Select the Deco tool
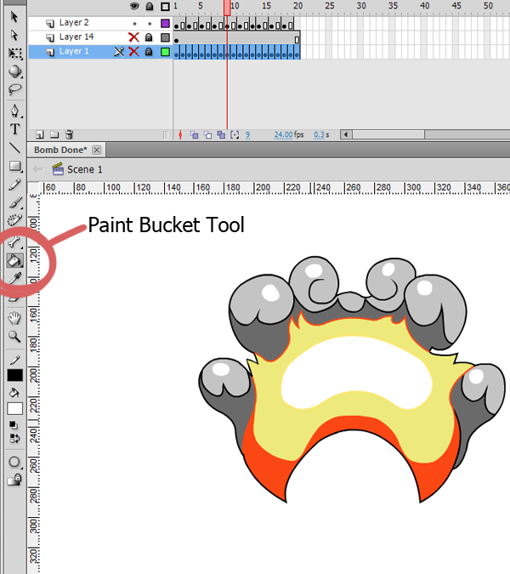Viewport: 510px width, 574px height. pos(14,220)
